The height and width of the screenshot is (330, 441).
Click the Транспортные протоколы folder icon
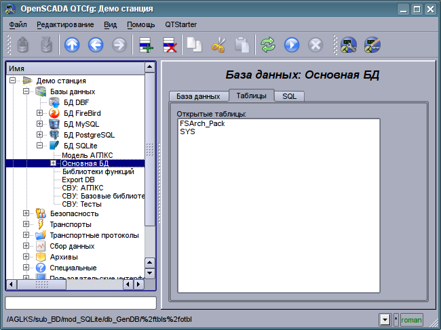pyautogui.click(x=41, y=235)
